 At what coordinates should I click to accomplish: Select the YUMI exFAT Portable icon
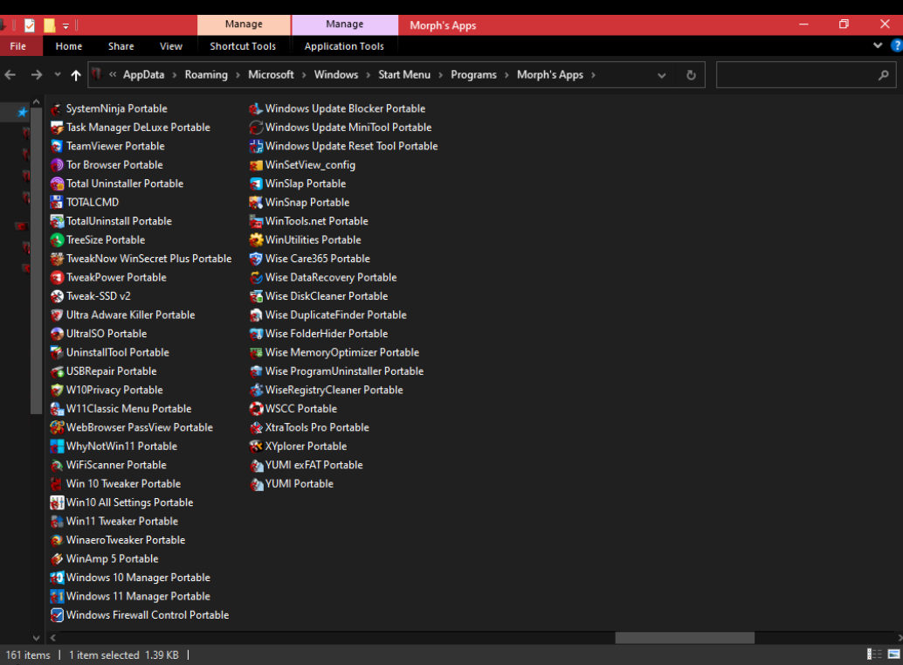(x=256, y=466)
